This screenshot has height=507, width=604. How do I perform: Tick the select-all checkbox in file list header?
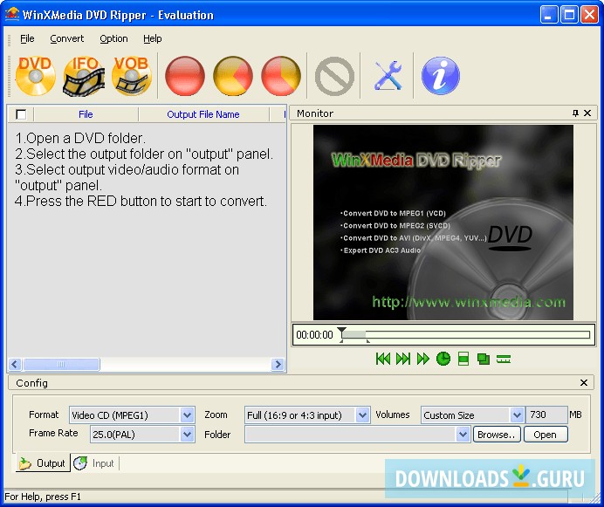click(x=21, y=114)
